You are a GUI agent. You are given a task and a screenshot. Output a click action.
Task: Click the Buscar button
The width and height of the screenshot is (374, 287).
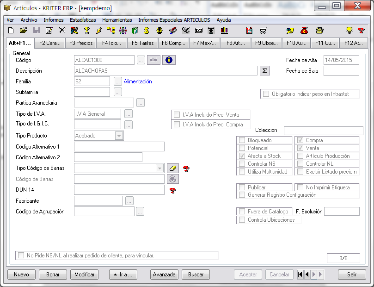(x=196, y=275)
